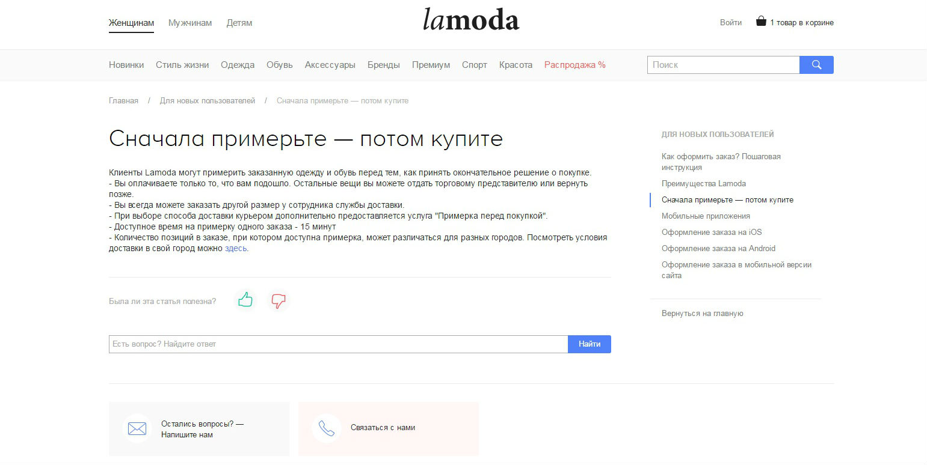This screenshot has height=465, width=927.
Task: Rate the article unhelpful with thumbs down
Action: pos(278,301)
